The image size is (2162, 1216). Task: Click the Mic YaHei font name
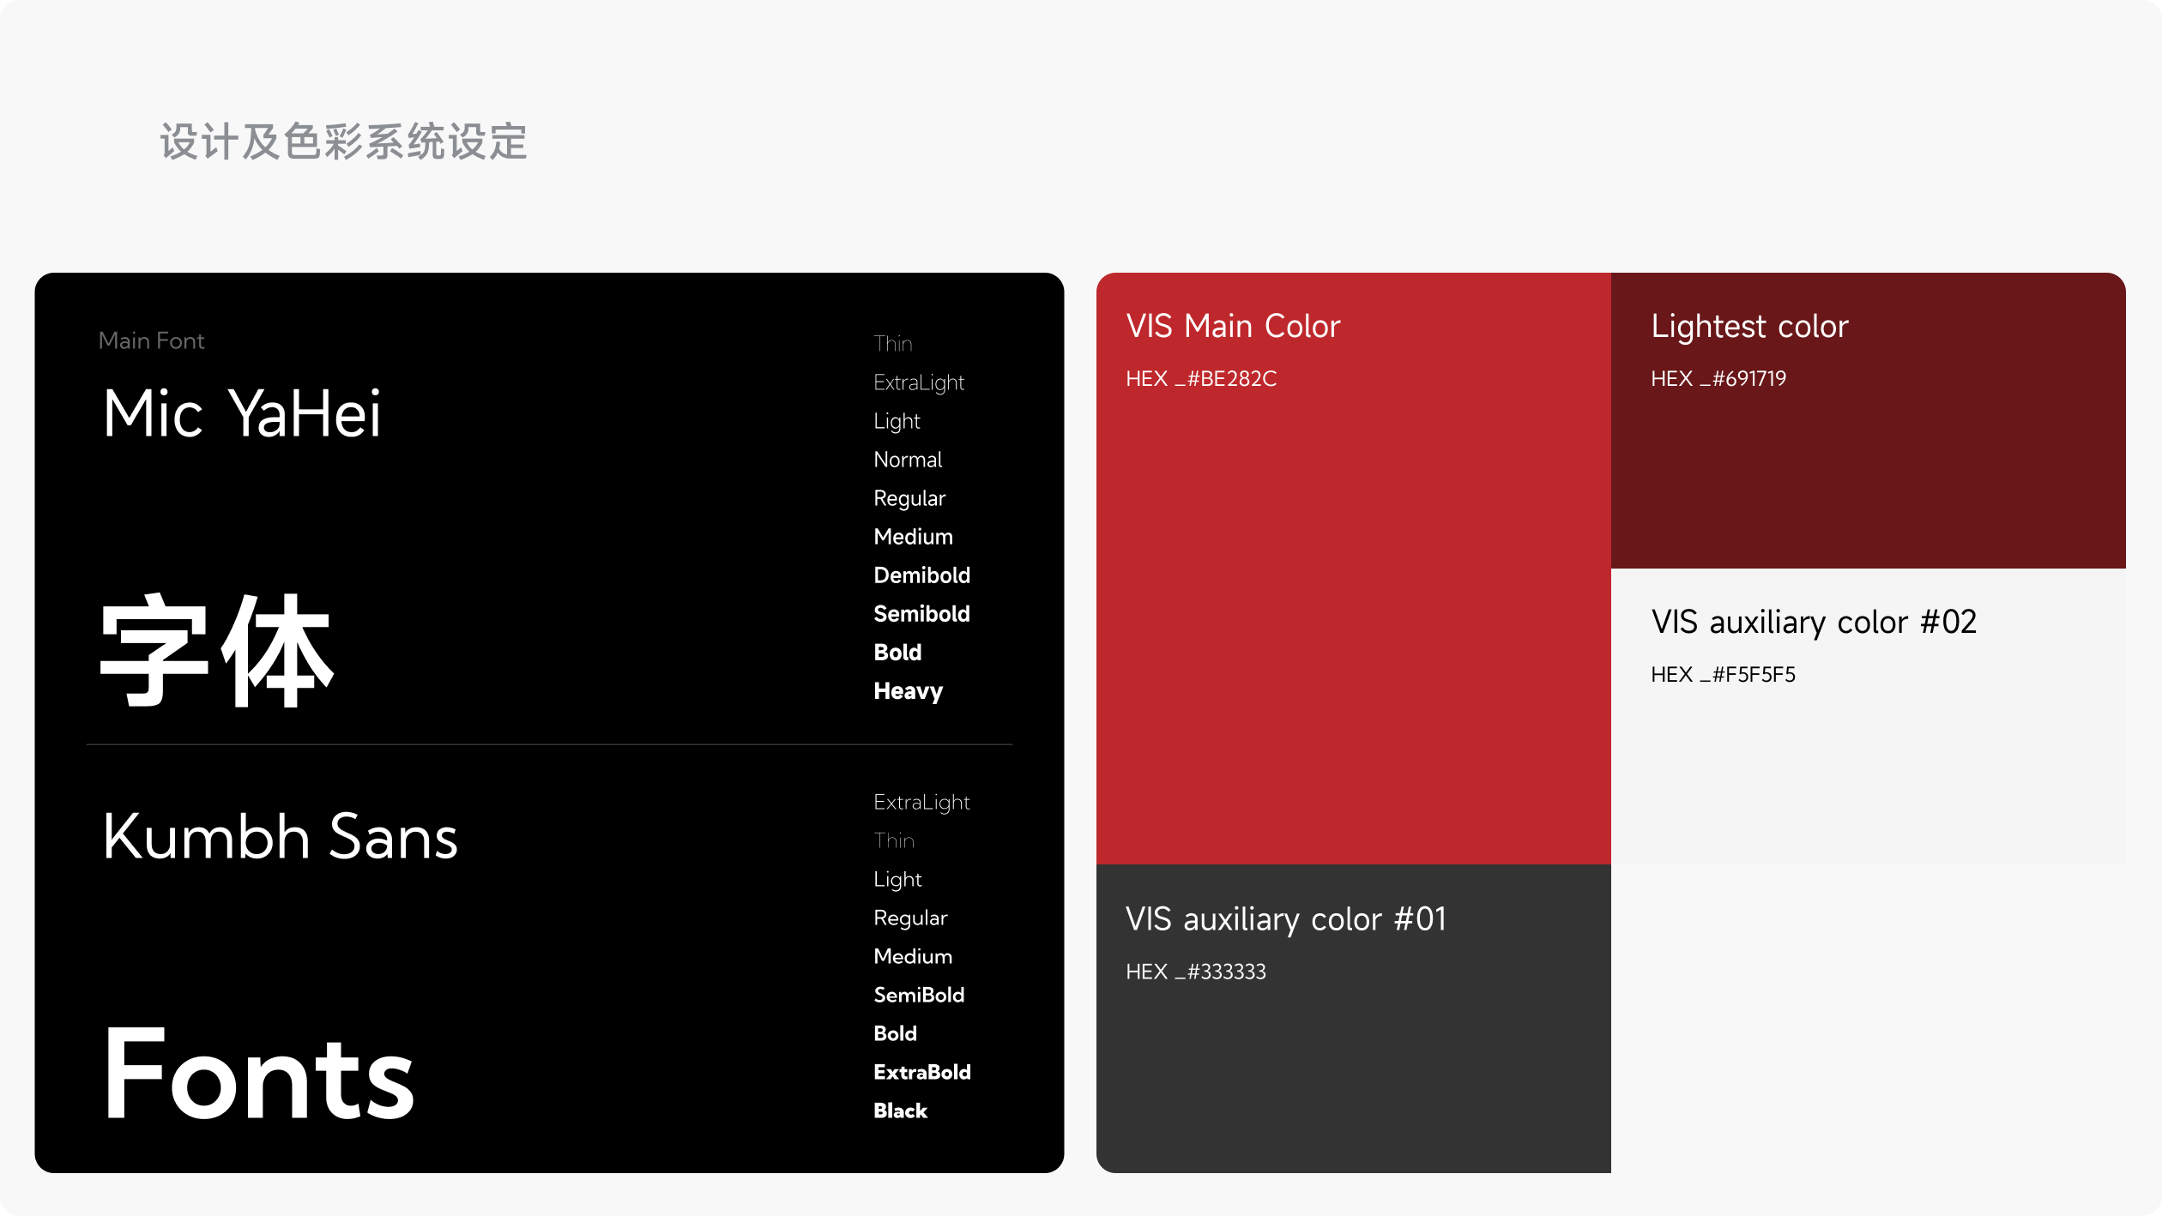tap(241, 414)
